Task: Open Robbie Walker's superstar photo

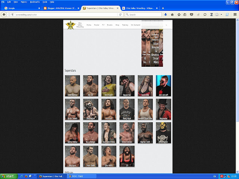Action: tap(72, 133)
